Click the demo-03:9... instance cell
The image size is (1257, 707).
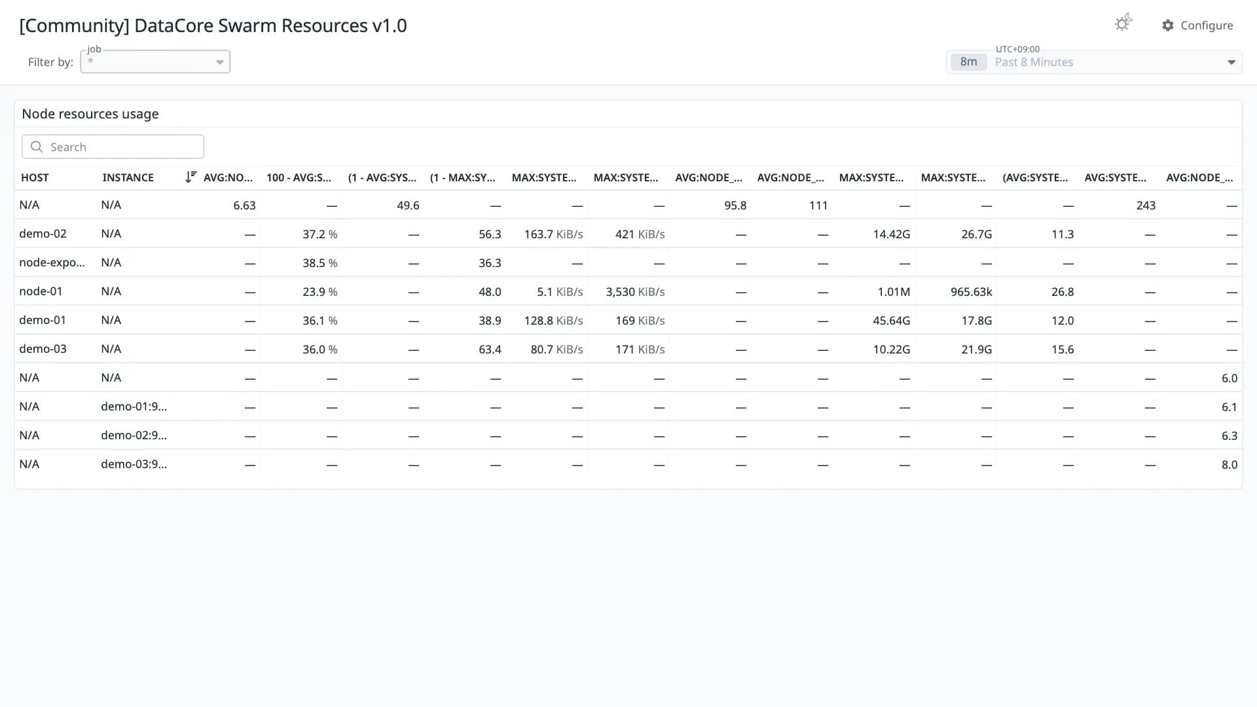[x=134, y=464]
